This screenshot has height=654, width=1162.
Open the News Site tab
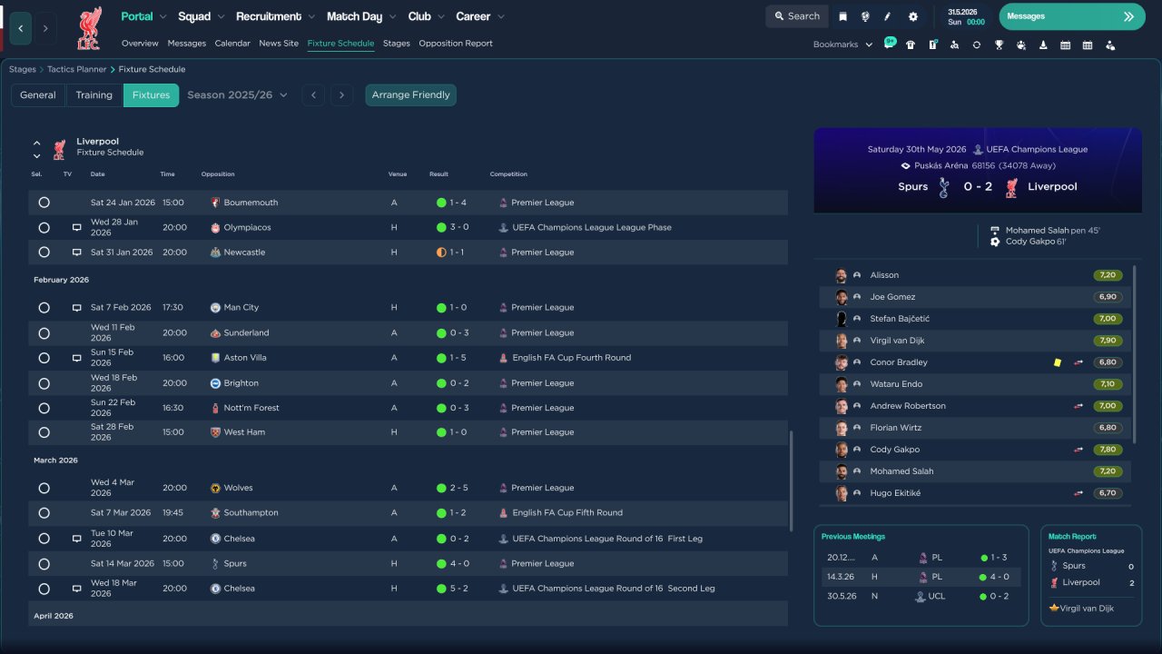[x=279, y=44]
